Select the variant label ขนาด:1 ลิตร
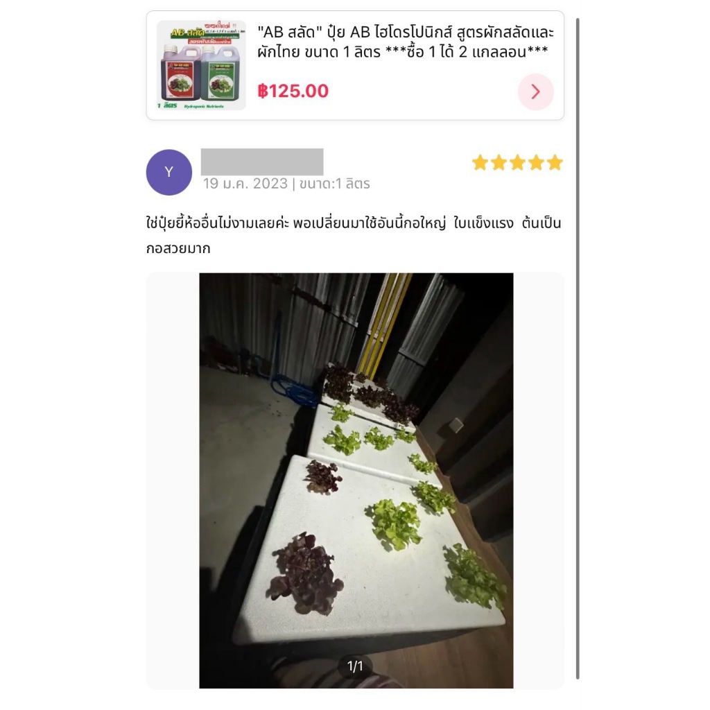This screenshot has height=710, width=710. point(335,183)
